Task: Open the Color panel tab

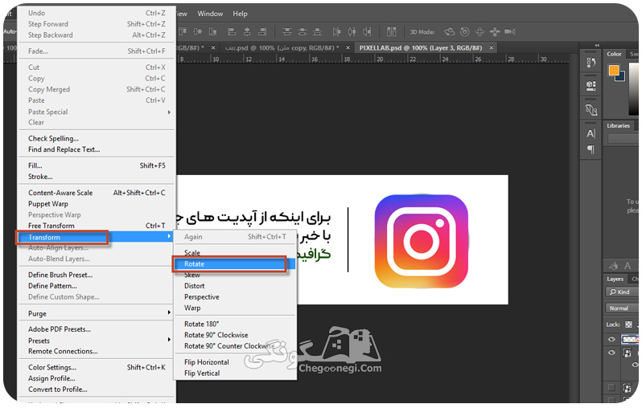Action: pyautogui.click(x=614, y=54)
